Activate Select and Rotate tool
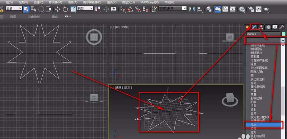 click(65, 9)
